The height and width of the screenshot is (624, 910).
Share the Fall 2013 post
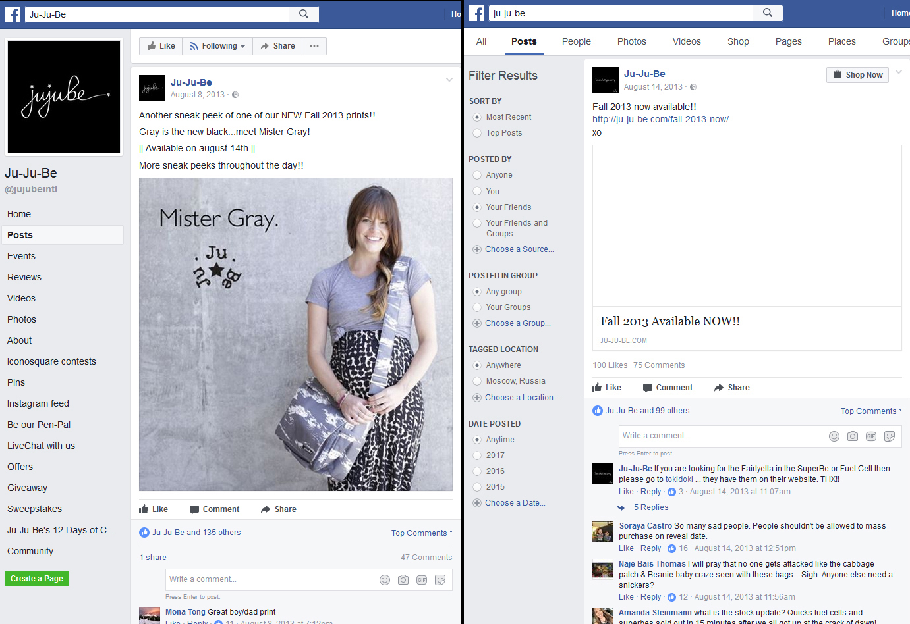click(x=732, y=388)
